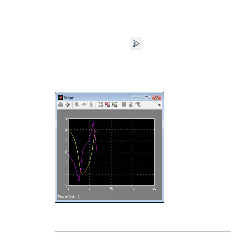Screen dimensions: 246x247
Task: Click the y-axis tick label 3
Action: click(x=66, y=118)
